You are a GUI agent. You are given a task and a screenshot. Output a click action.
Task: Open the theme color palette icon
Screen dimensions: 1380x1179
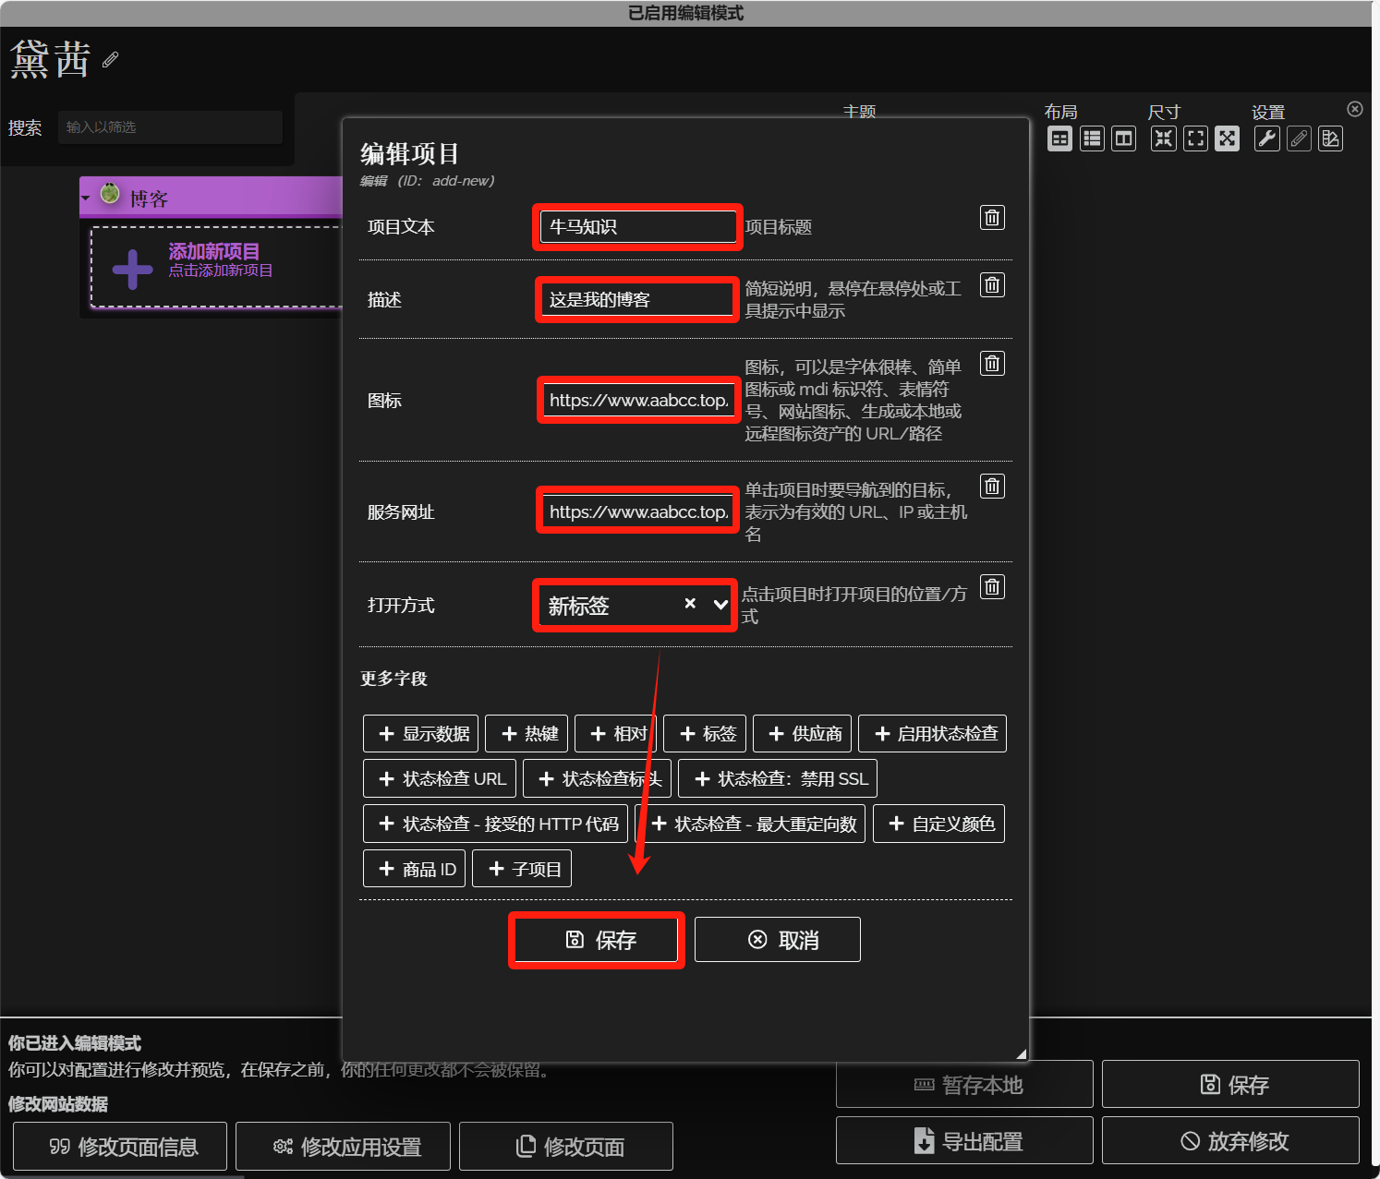coord(1330,139)
